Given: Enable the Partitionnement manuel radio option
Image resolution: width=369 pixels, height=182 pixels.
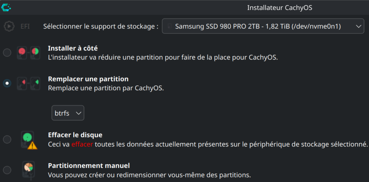Looking at the screenshot, I should pos(7,170).
